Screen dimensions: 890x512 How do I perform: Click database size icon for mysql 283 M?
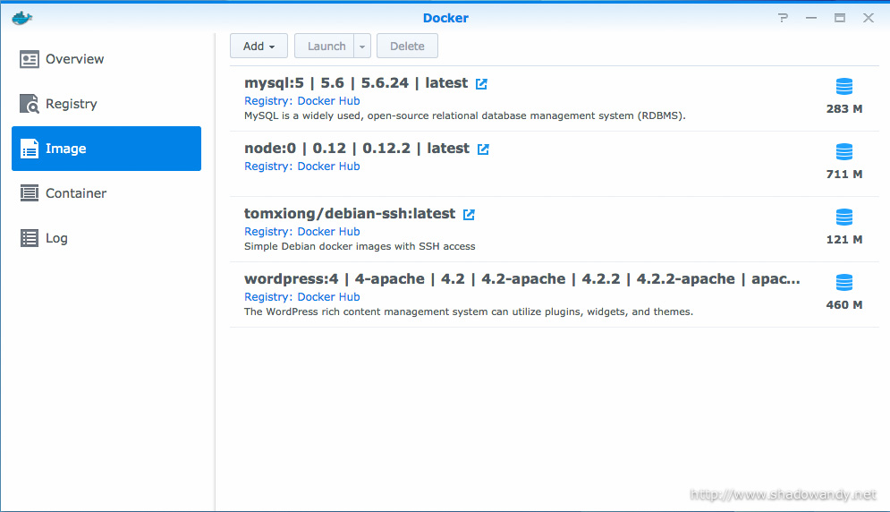tap(844, 87)
